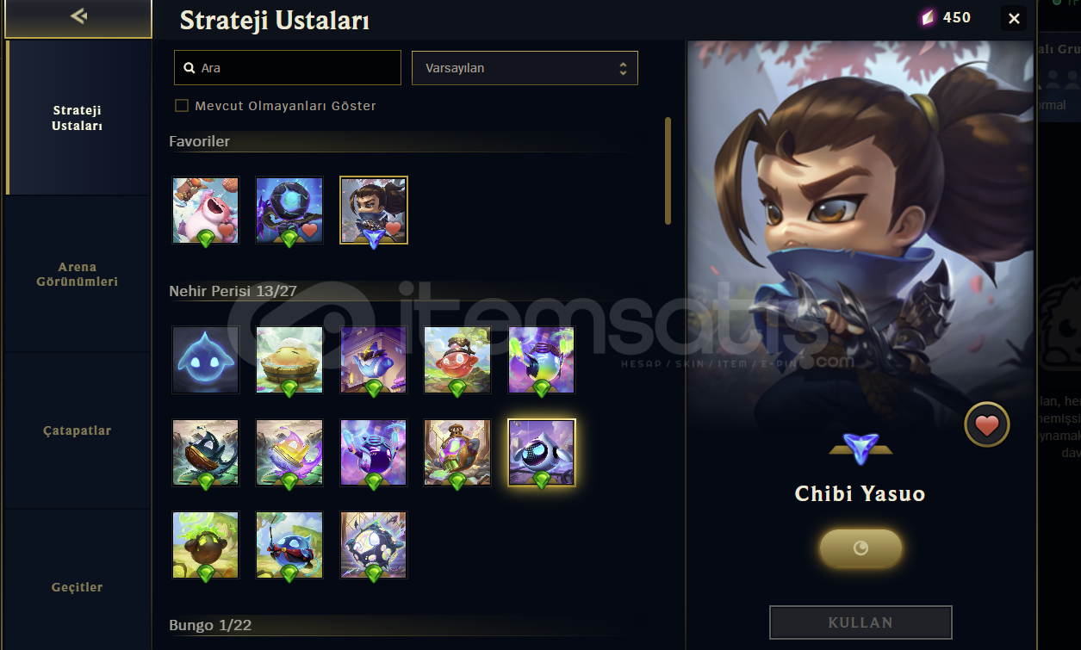
Task: Select the highlighted purple River Sprite variant
Action: point(542,453)
